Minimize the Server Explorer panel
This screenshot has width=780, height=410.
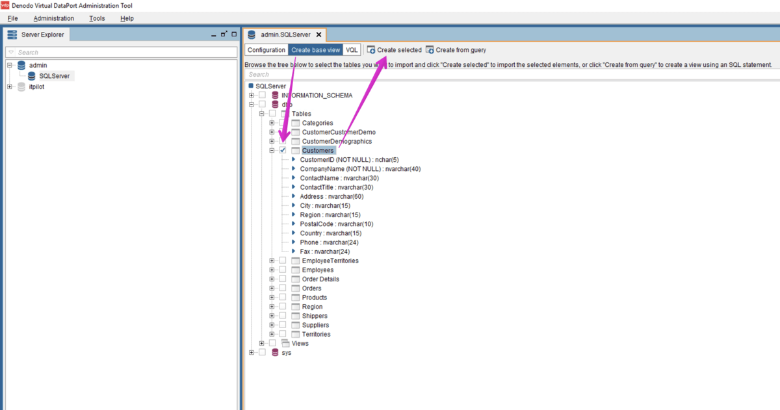click(214, 34)
